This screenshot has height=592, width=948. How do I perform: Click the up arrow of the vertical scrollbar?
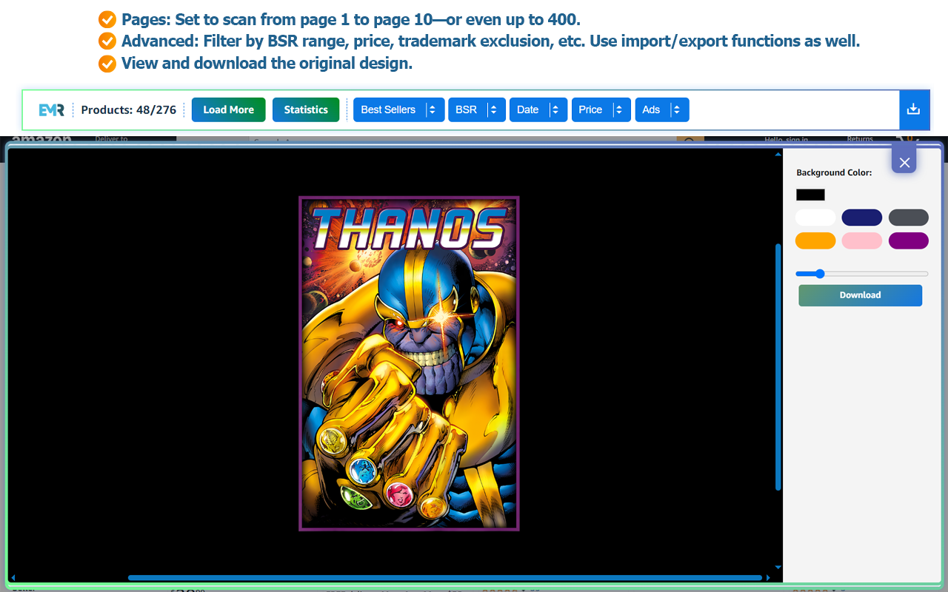(778, 155)
